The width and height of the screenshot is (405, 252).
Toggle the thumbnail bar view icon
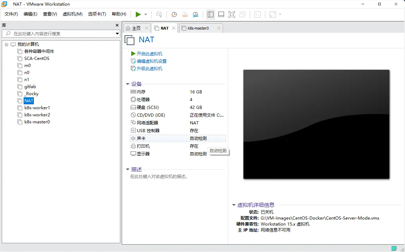tap(221, 14)
